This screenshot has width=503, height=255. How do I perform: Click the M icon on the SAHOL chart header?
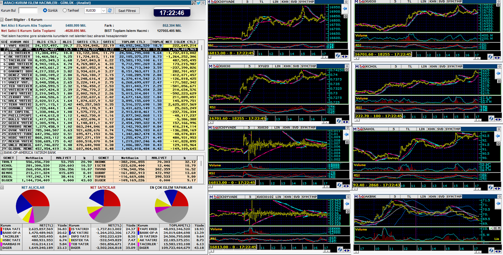click(x=355, y=129)
